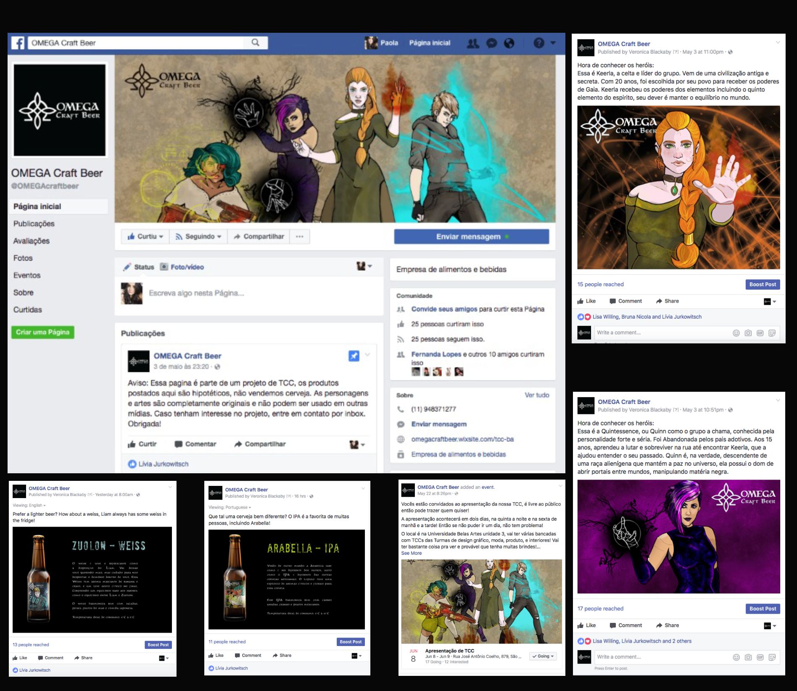Click the more options ellipsis button under cover
This screenshot has height=691, width=797.
tap(299, 237)
